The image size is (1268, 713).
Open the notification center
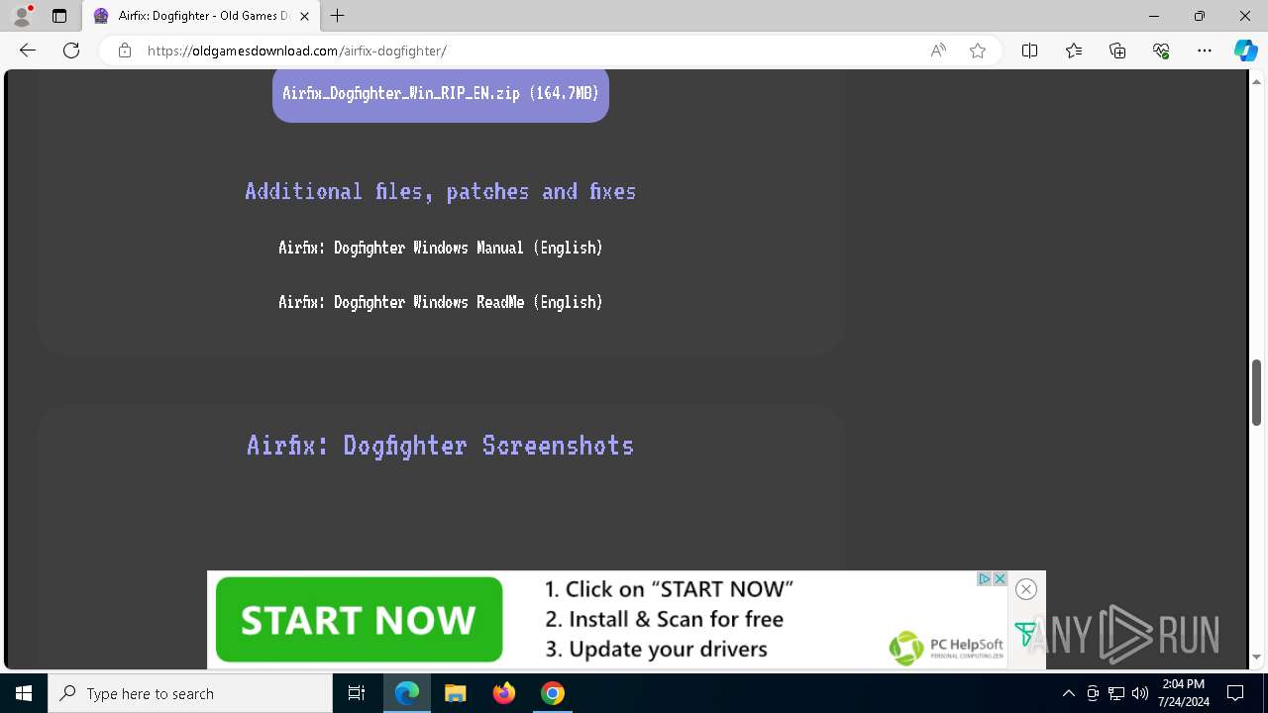[x=1235, y=693]
